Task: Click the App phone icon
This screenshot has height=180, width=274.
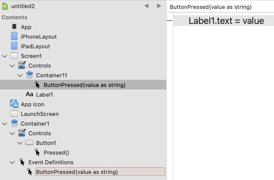Action: pos(14,27)
